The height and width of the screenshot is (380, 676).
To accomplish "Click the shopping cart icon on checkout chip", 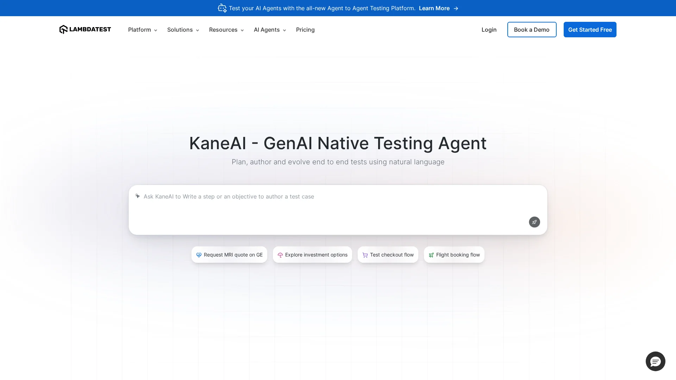I will tap(365, 255).
